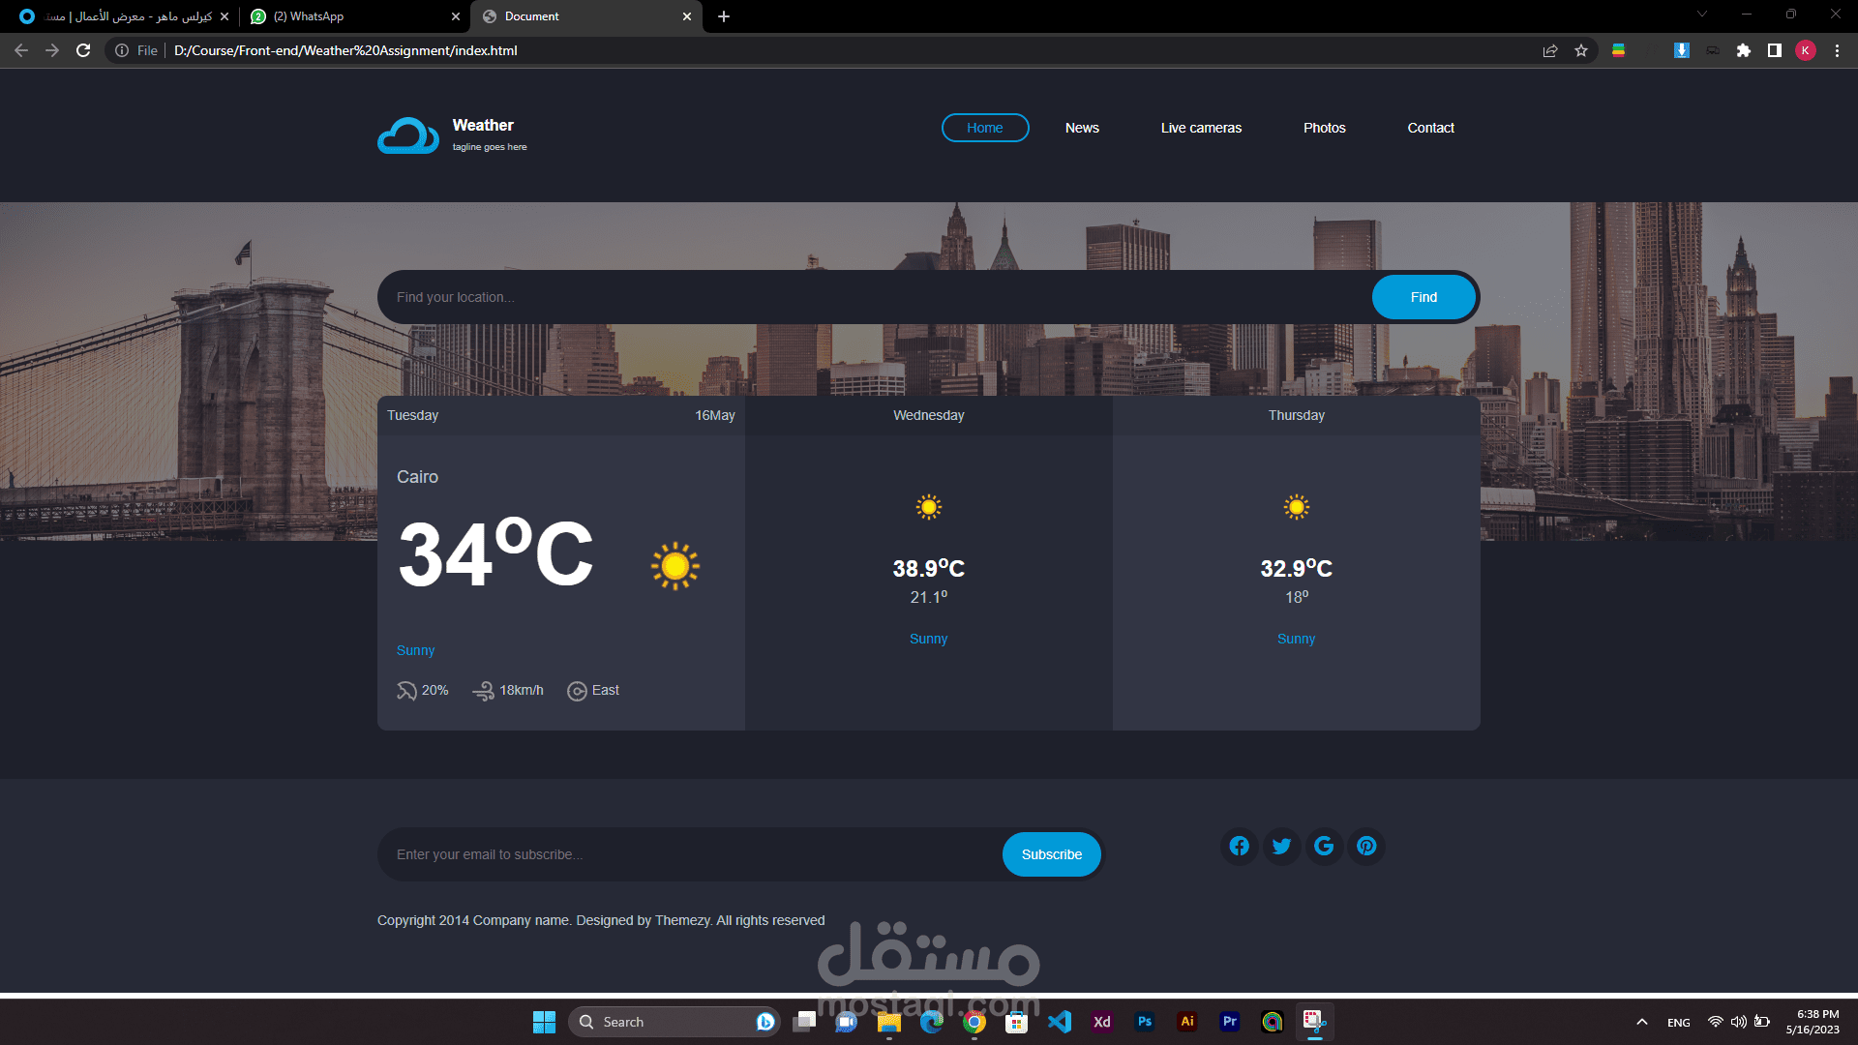Image resolution: width=1858 pixels, height=1045 pixels.
Task: Open the Home nav item
Action: (985, 128)
